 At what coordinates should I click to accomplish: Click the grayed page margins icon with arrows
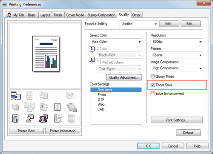(x=29, y=95)
